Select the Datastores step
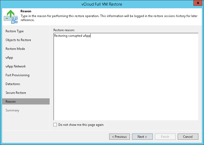The width and height of the screenshot is (204, 145). point(13,84)
